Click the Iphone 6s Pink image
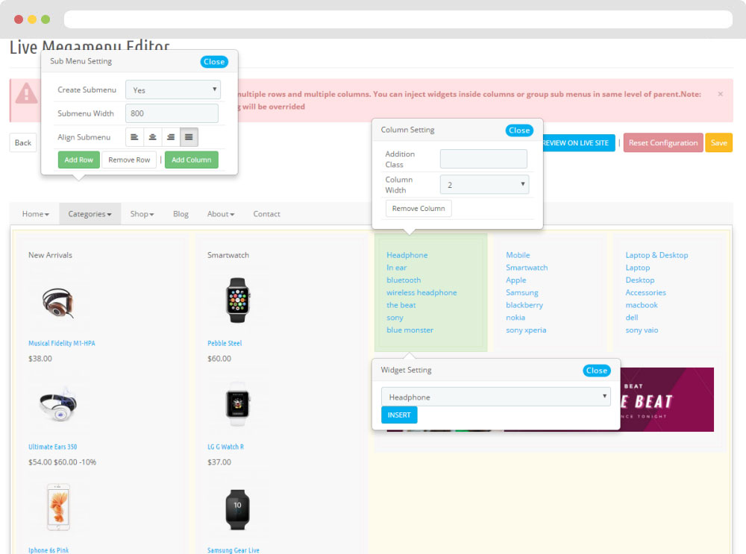Viewport: 746px width, 554px height. pyautogui.click(x=58, y=507)
